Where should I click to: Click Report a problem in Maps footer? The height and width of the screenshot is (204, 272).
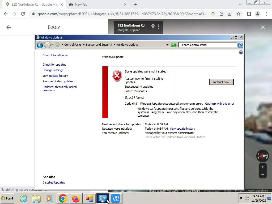pyautogui.click(x=258, y=191)
